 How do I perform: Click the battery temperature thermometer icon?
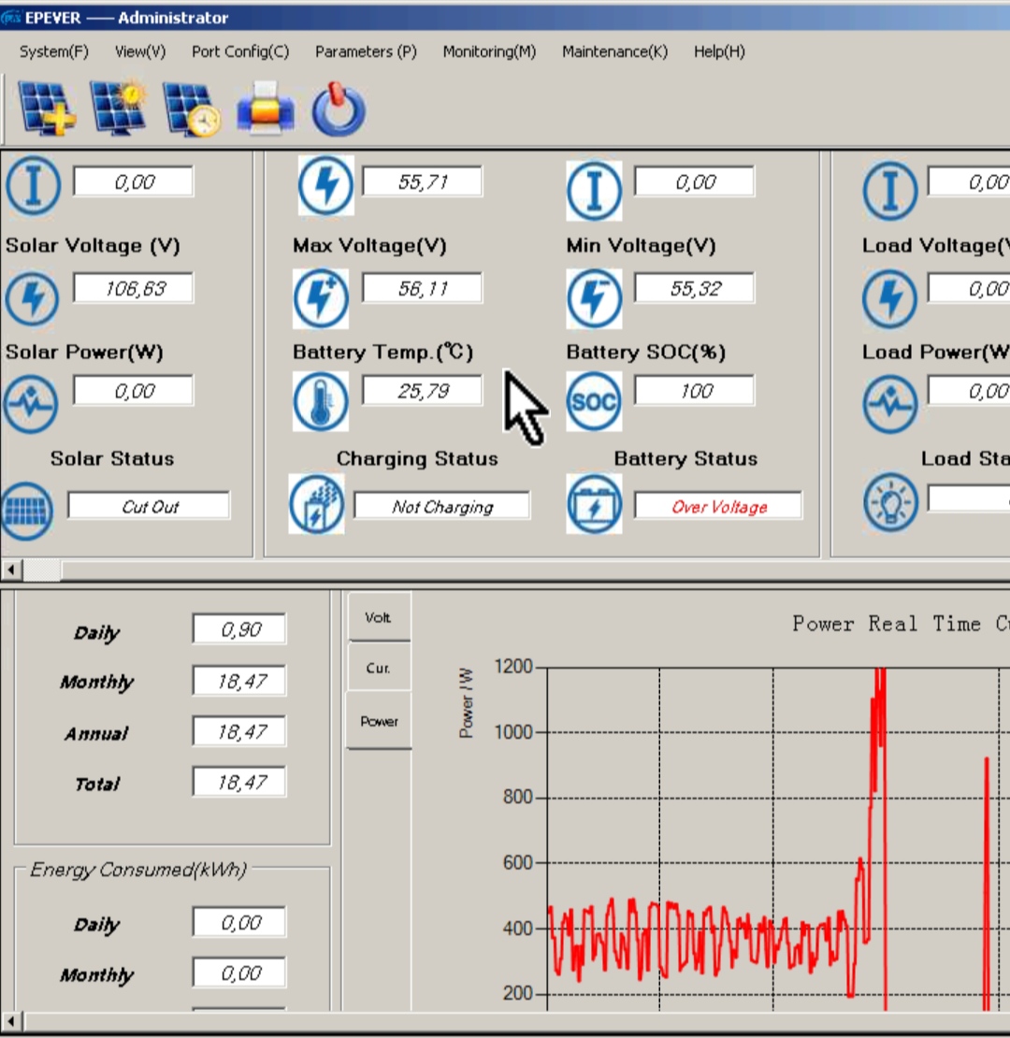[320, 402]
